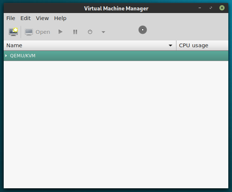Open the View menu
The image size is (232, 192).
coord(42,18)
